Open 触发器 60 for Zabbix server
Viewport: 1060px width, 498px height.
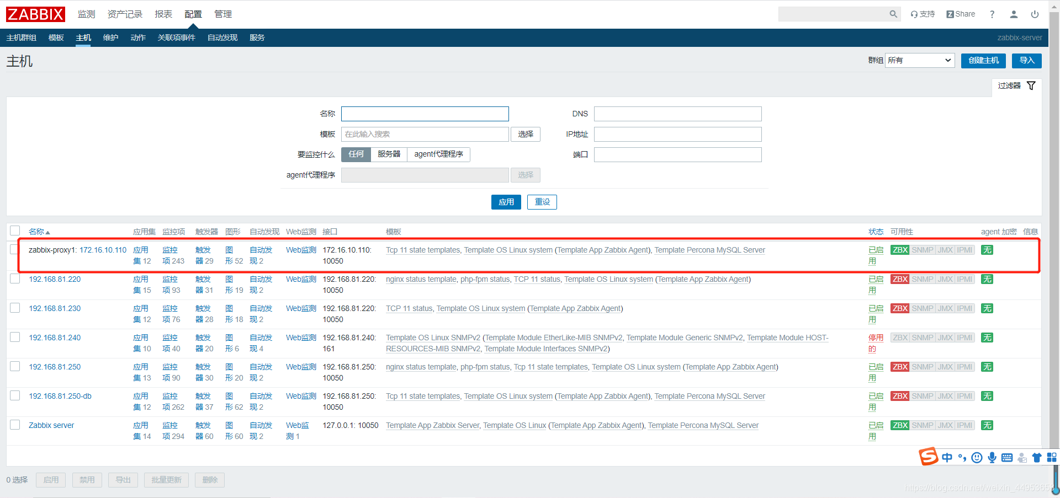tap(204, 431)
